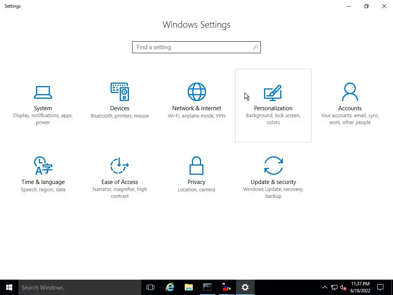Image resolution: width=393 pixels, height=295 pixels.
Task: Click the Find a setting search field
Action: tap(196, 47)
